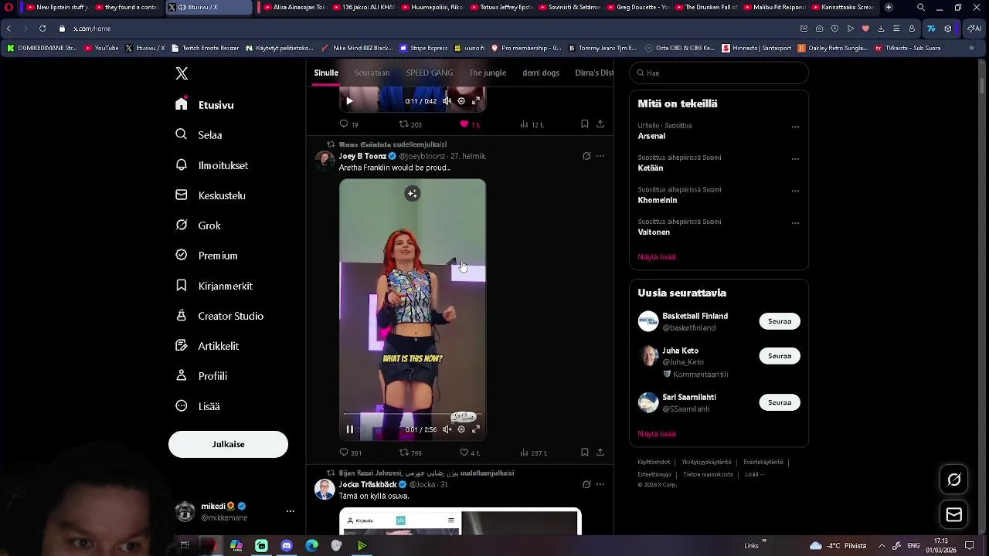
Task: Follow Basketball Finland
Action: [x=780, y=321]
